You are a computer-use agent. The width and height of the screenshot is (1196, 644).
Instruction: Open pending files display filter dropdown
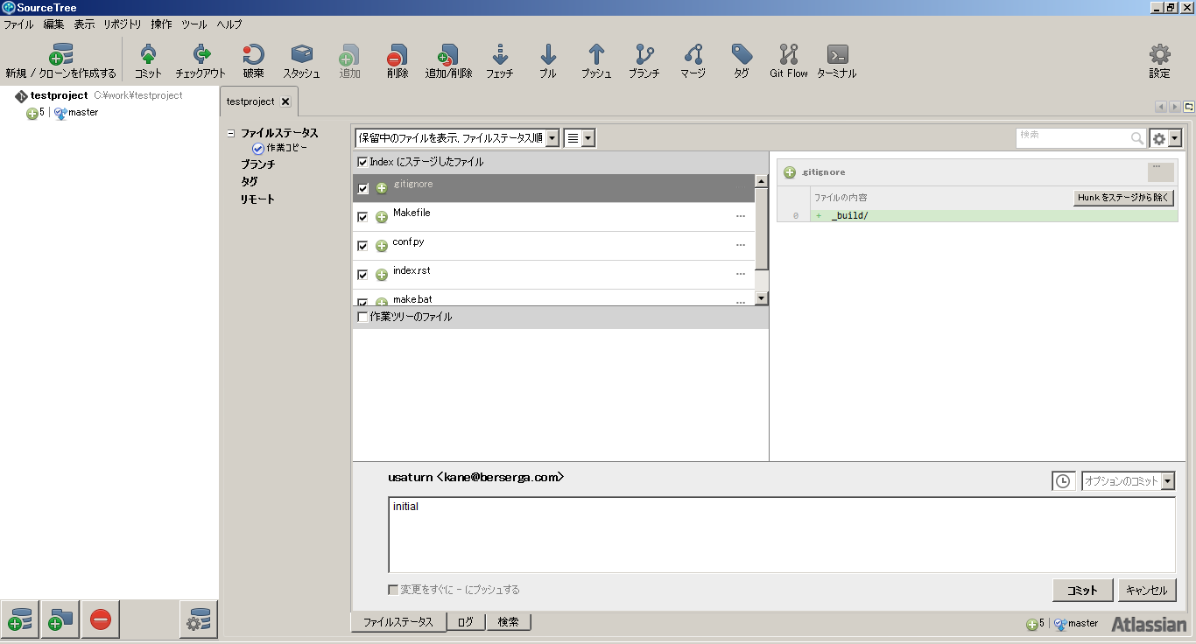[x=457, y=138]
